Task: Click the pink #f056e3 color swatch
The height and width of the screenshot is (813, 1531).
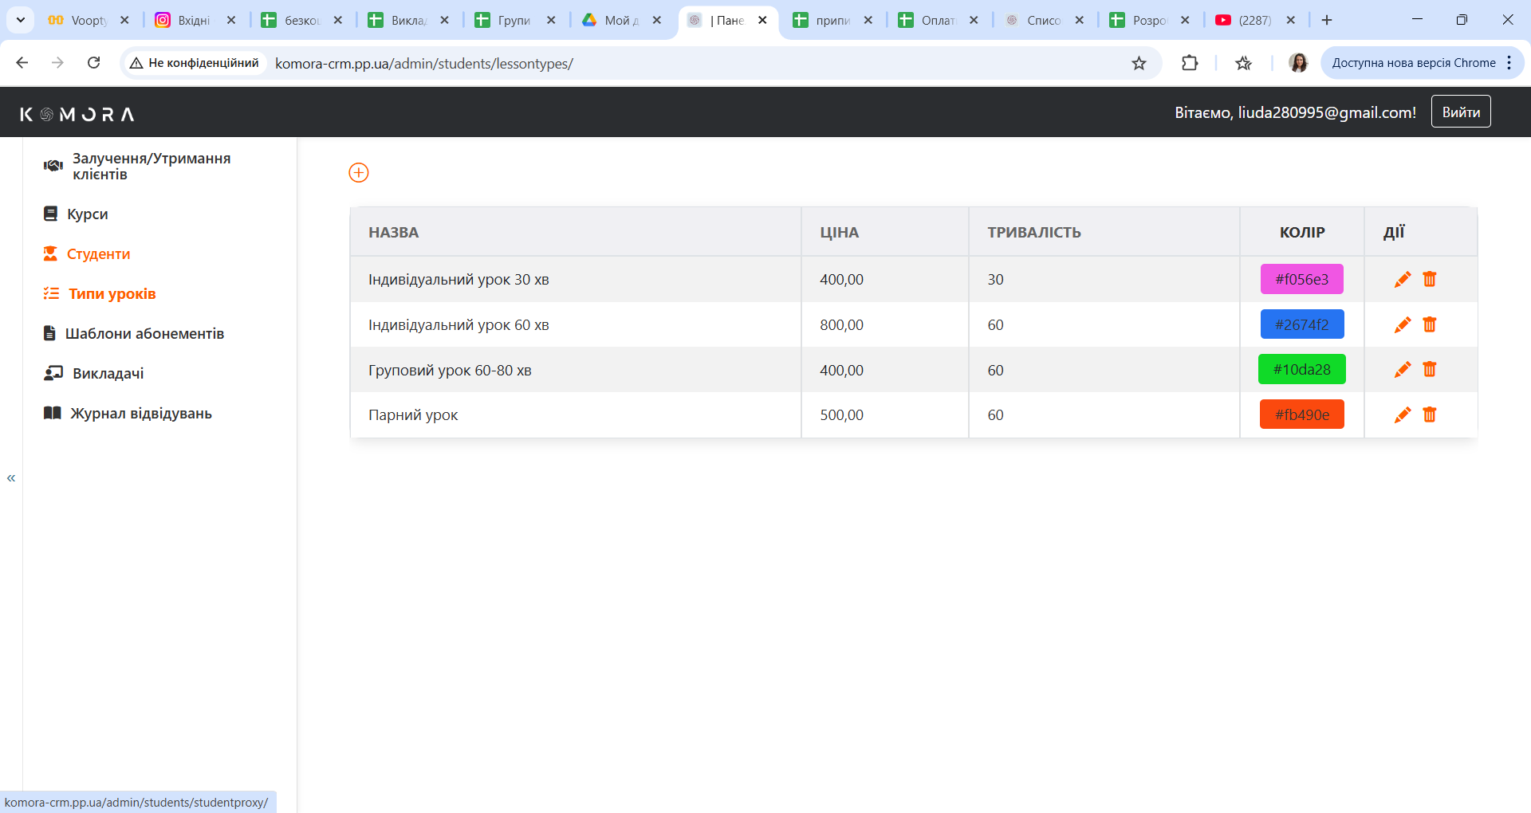Action: [1301, 280]
